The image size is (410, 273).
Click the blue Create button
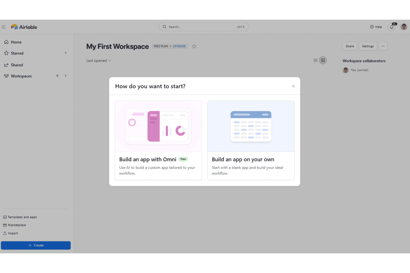pos(36,245)
